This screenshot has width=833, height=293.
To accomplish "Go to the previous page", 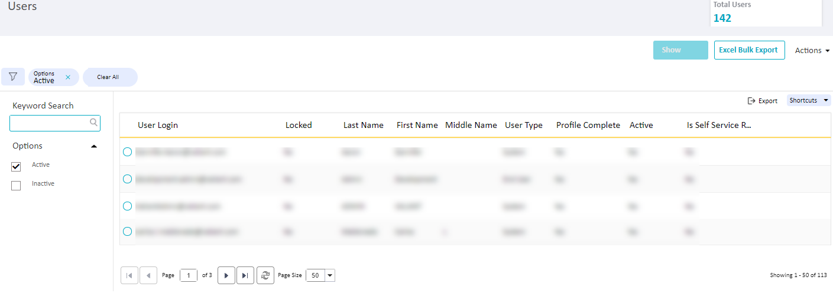I will (148, 275).
